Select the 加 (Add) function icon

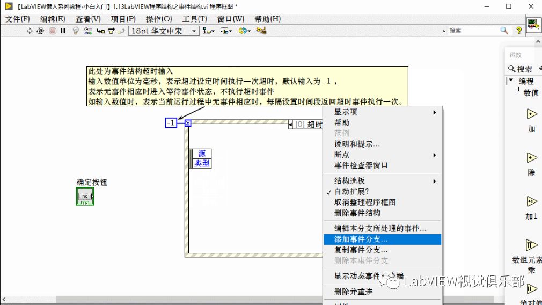pyautogui.click(x=532, y=114)
